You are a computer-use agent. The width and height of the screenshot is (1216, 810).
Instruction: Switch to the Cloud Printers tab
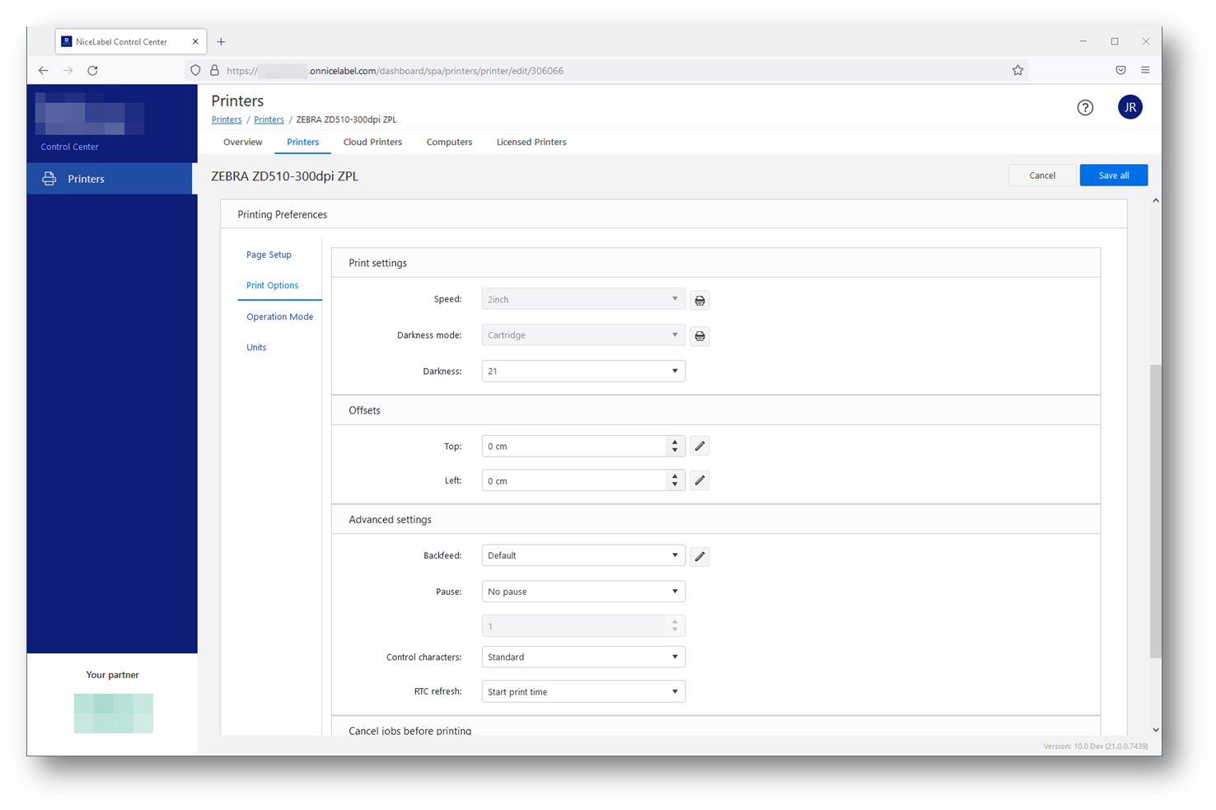[x=372, y=142]
